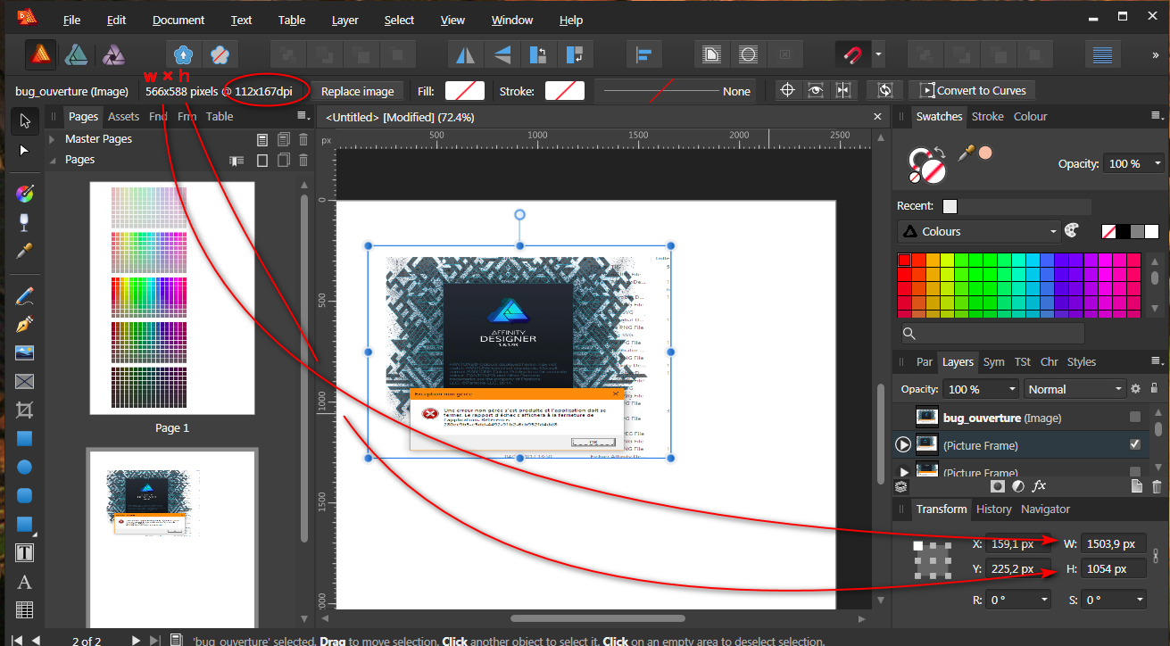Select the Frame Text tool
This screenshot has width=1170, height=646.
[x=25, y=553]
